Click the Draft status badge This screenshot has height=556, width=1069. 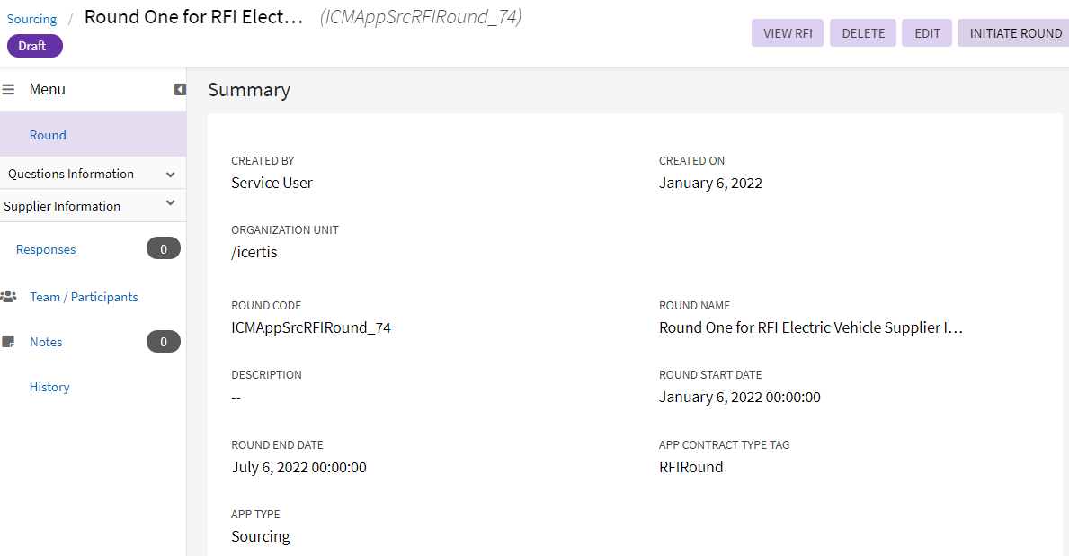pos(34,46)
